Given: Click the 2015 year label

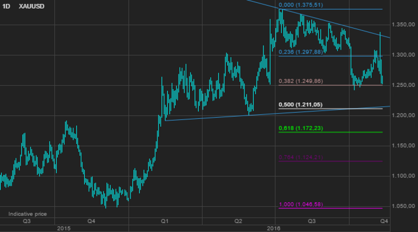Looking at the screenshot, I should [x=64, y=228].
